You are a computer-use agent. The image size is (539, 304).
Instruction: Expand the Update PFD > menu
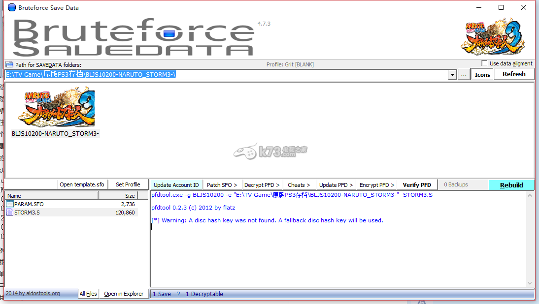336,185
